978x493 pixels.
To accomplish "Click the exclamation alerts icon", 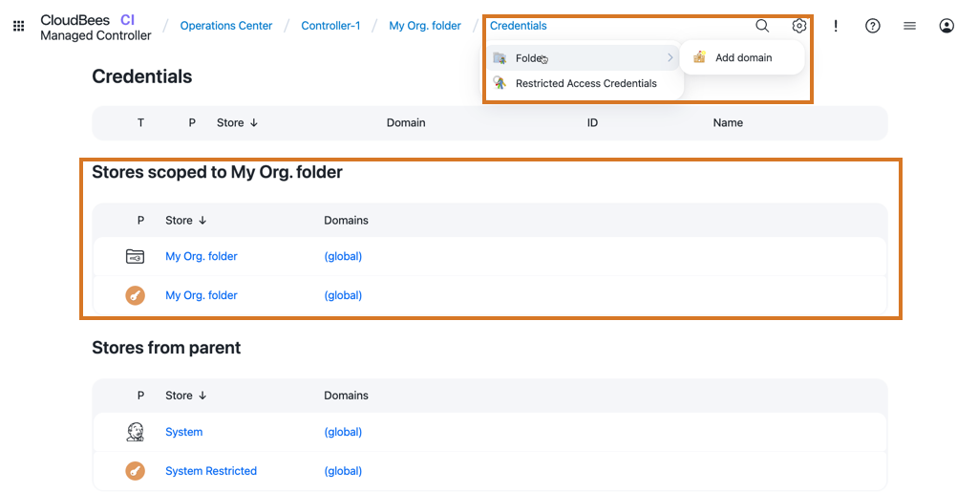I will [x=836, y=26].
